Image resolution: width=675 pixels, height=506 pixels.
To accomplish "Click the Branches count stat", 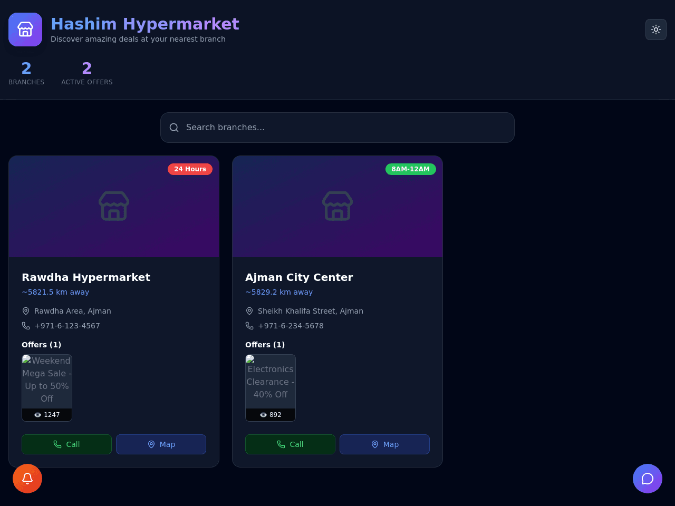I will (26, 73).
